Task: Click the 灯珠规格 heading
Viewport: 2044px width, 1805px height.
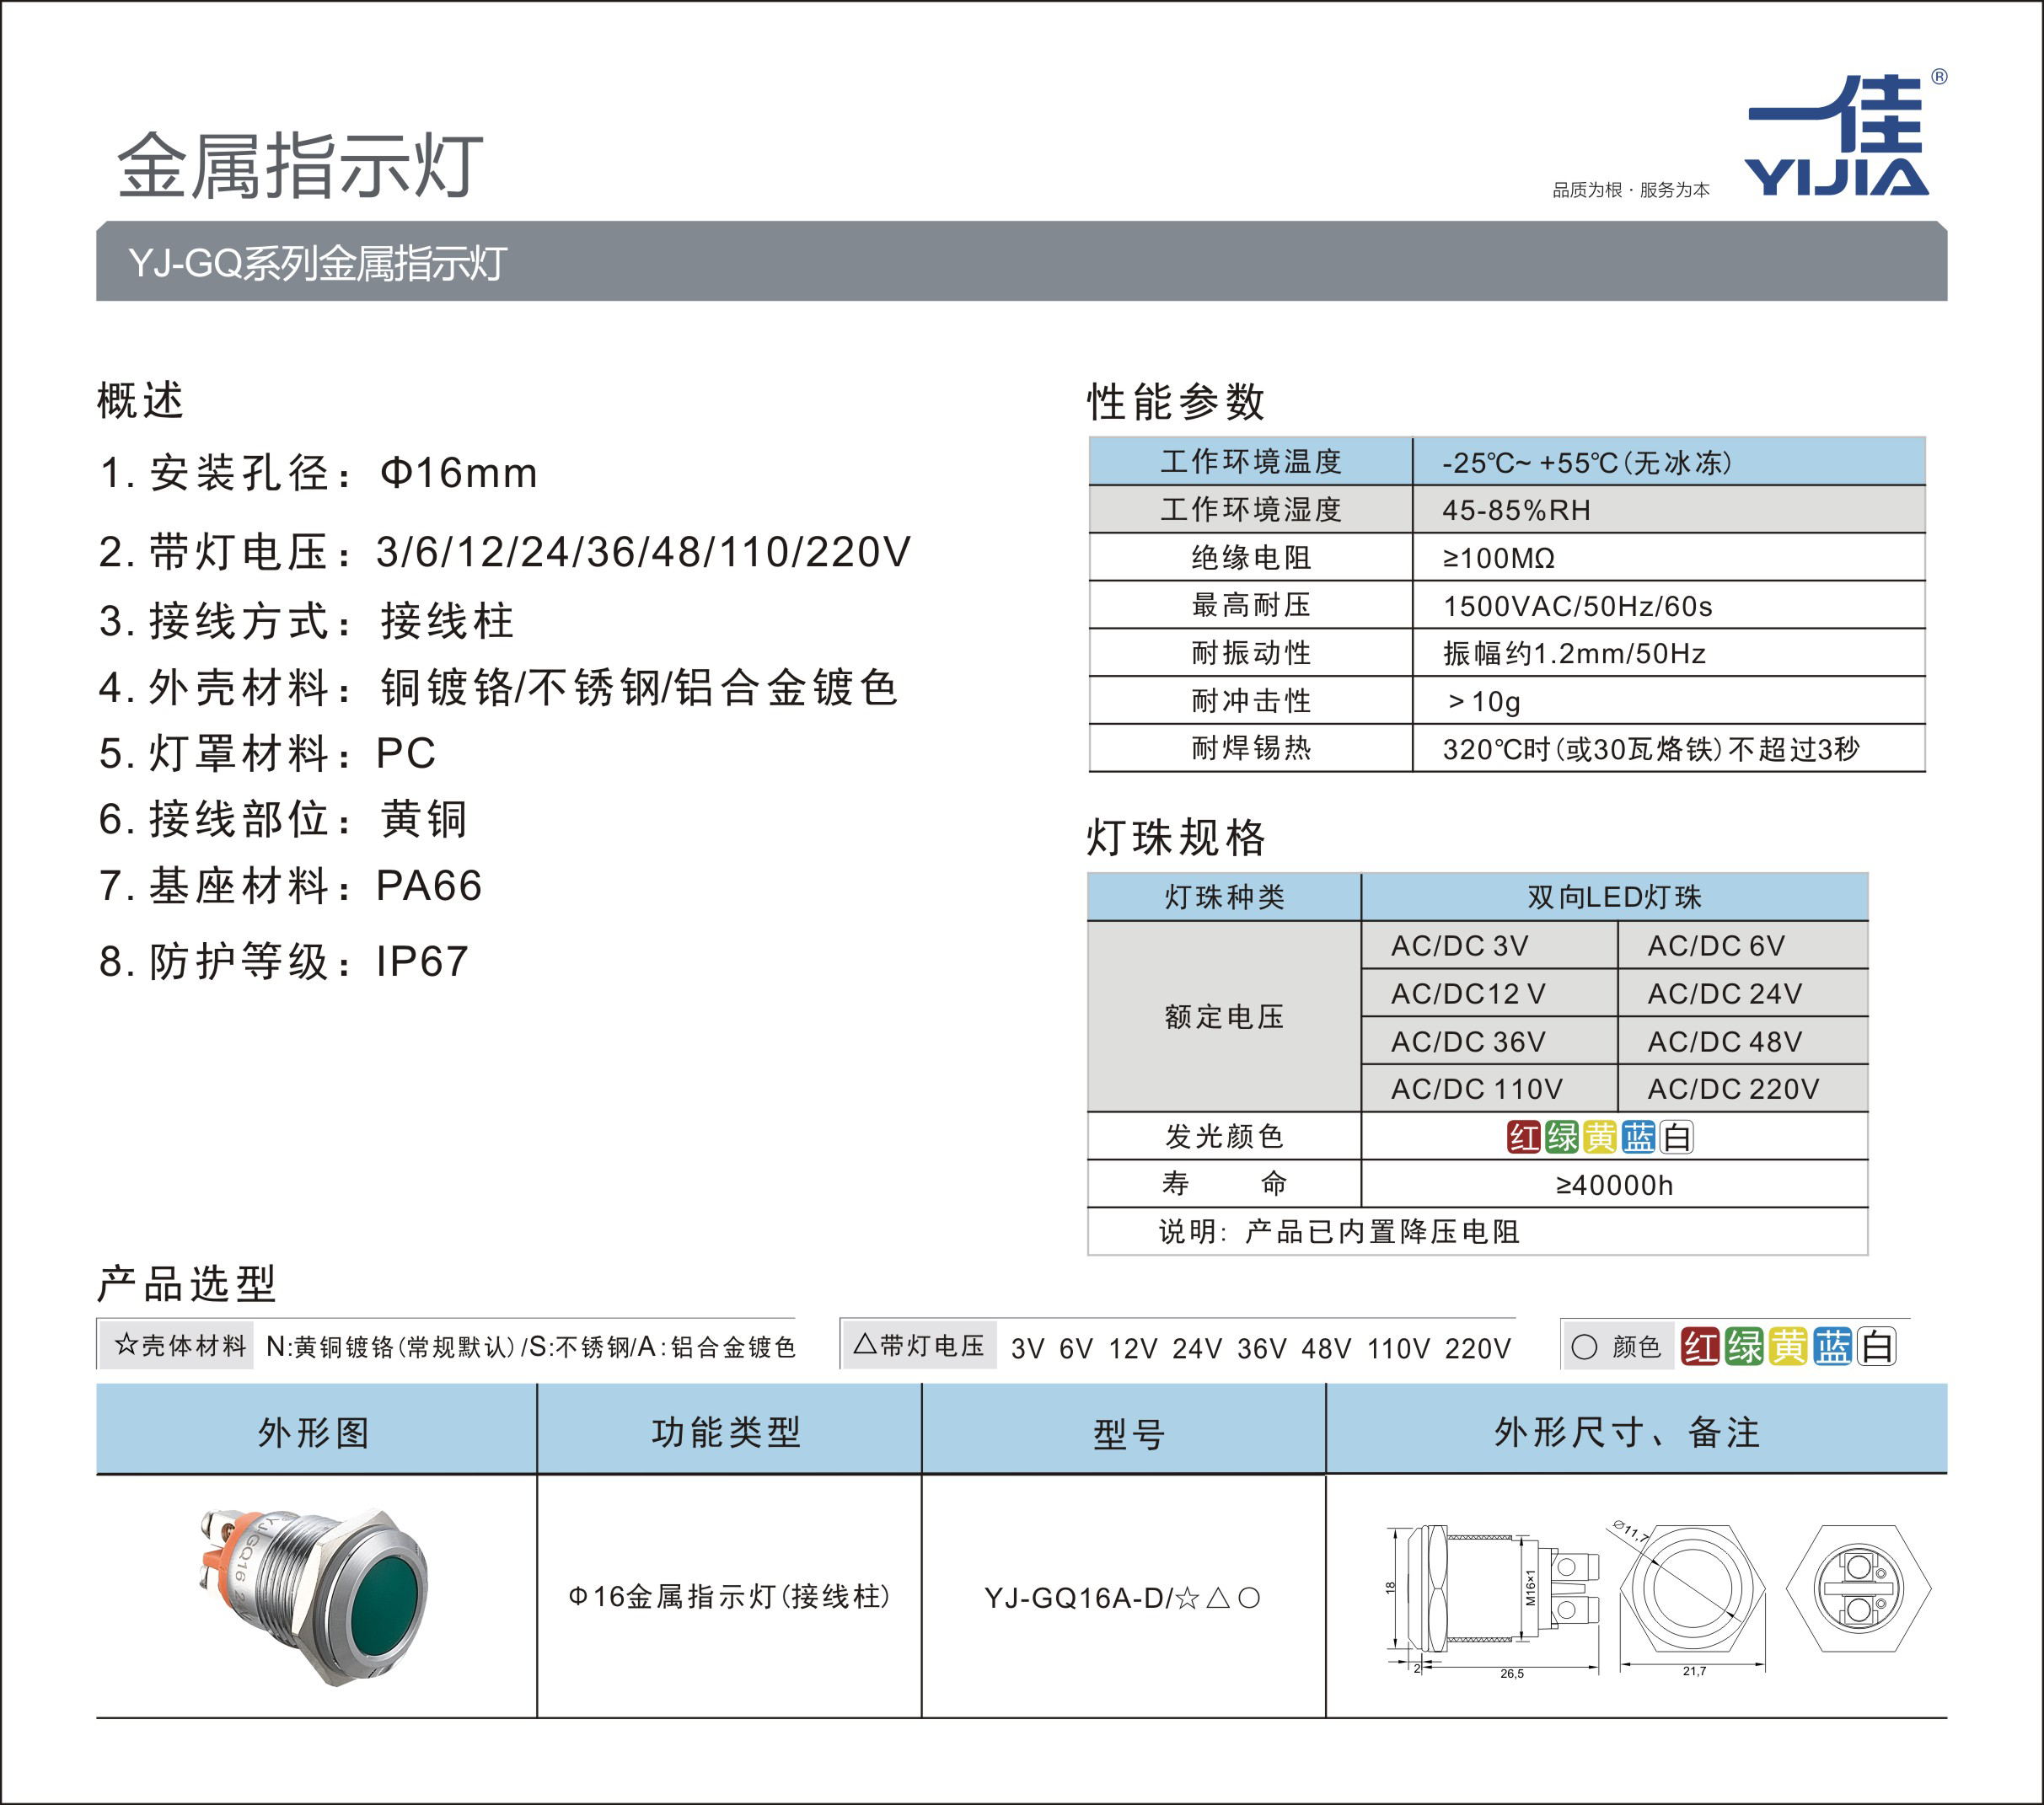Action: point(1176,837)
